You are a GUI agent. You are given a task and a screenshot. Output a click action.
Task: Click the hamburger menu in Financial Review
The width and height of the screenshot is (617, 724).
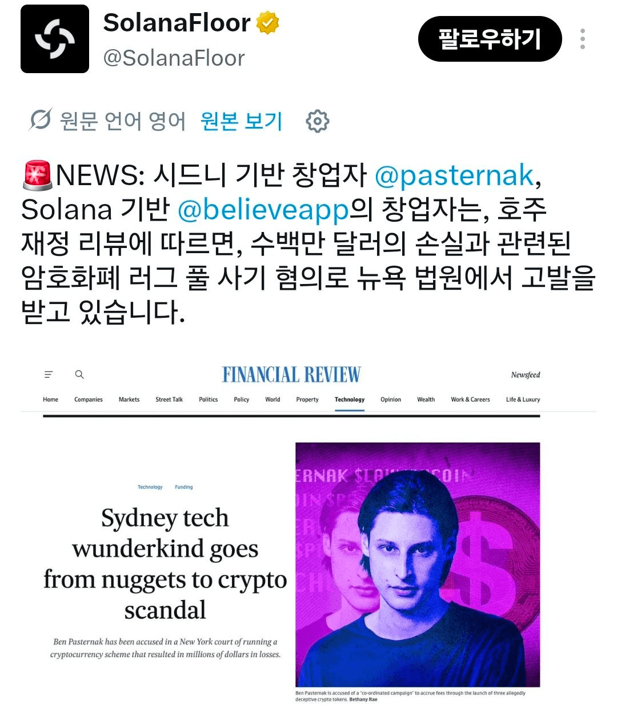click(49, 375)
